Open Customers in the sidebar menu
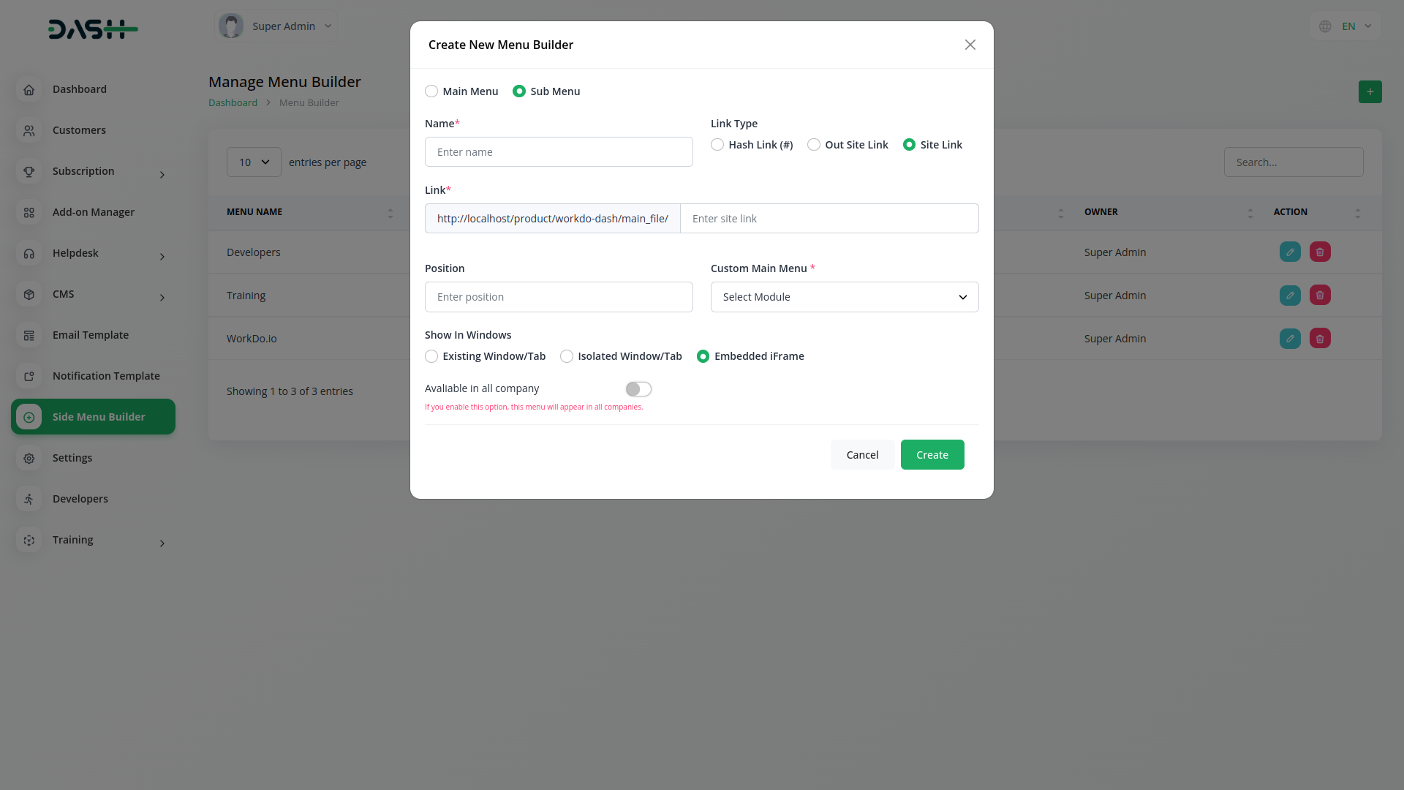 tap(79, 130)
